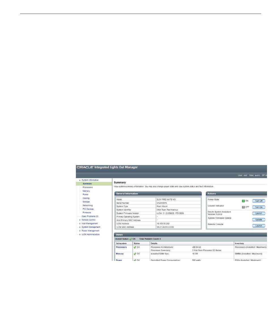Collapse the System Information tree node

coord(80,180)
